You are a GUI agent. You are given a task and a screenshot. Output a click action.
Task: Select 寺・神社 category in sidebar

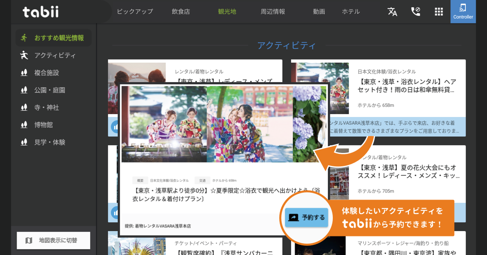47,108
